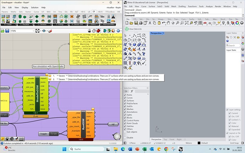
Task: Click Rhino's Open file folder icon
Action: (131, 23)
